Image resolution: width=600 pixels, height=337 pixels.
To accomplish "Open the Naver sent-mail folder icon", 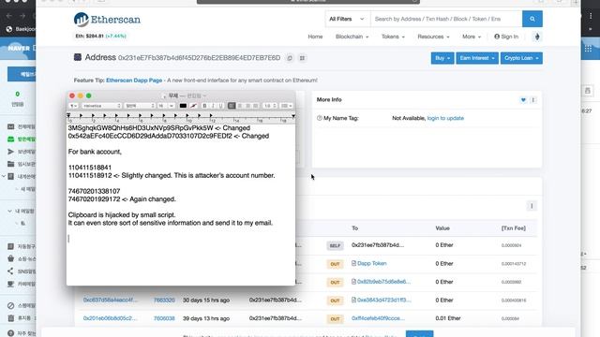I will pos(10,152).
